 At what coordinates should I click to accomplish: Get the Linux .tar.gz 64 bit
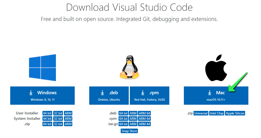tap(123, 124)
